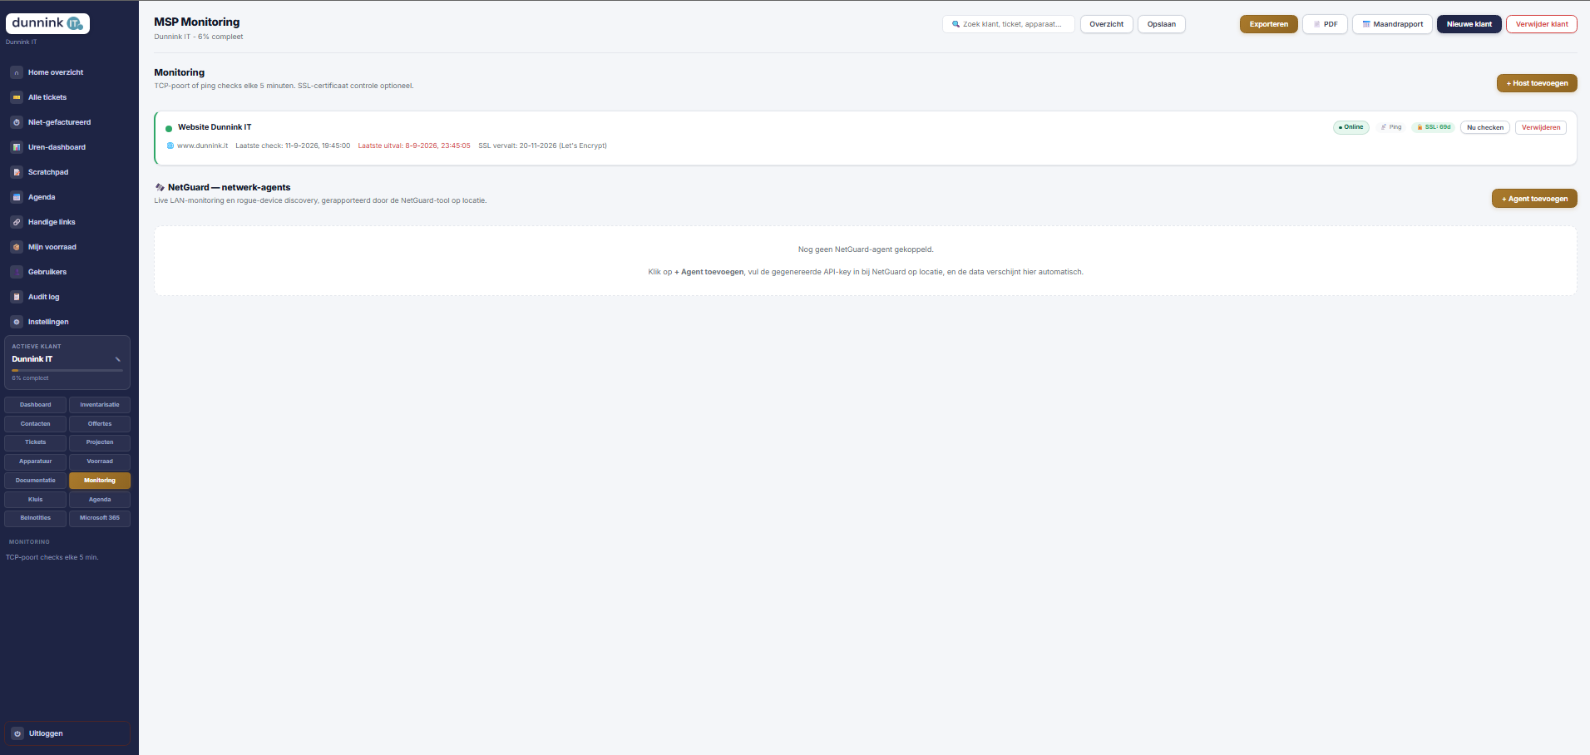Viewport: 1590px width, 755px height.
Task: Open the Home overzicht sidebar icon
Action: 17,72
